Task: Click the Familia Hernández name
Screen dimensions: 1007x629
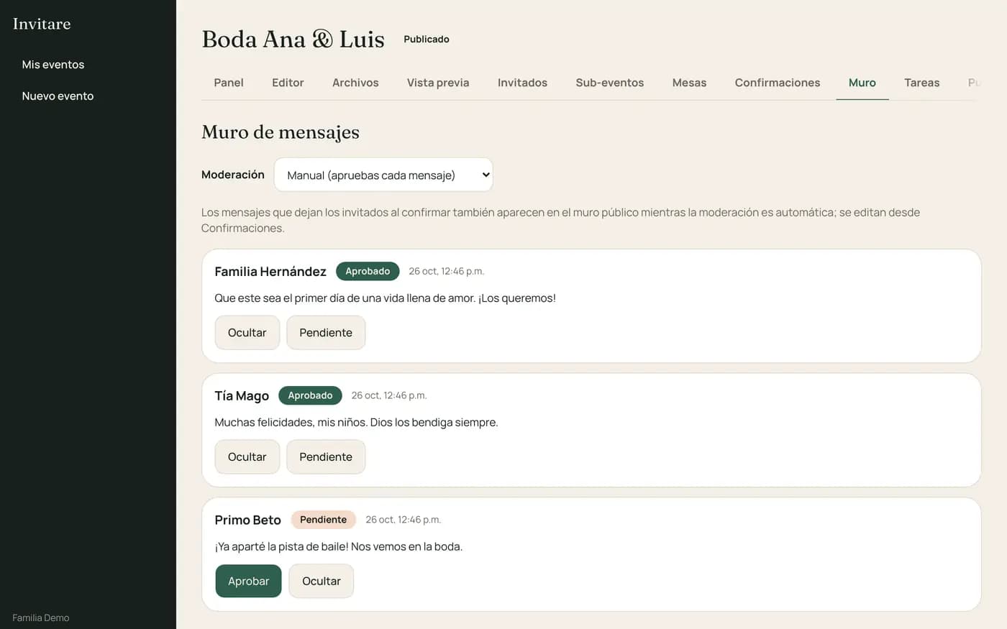Action: pyautogui.click(x=270, y=272)
